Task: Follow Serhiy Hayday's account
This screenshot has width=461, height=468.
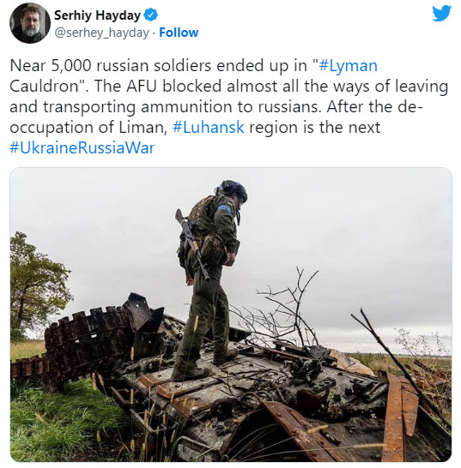Action: pyautogui.click(x=179, y=33)
